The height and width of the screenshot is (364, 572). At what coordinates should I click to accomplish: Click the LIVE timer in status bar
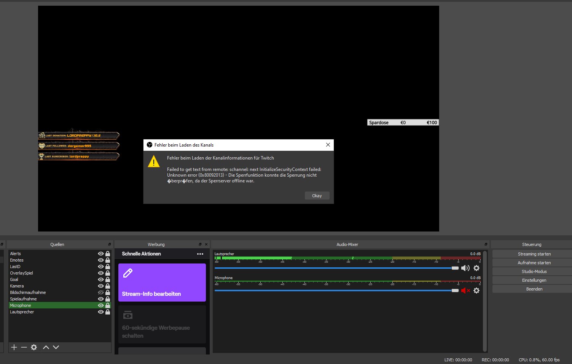(458, 360)
